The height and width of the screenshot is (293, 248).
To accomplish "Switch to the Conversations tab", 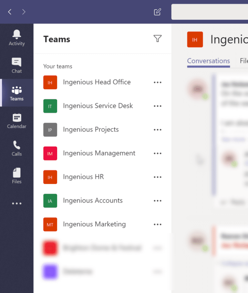I will tap(208, 61).
